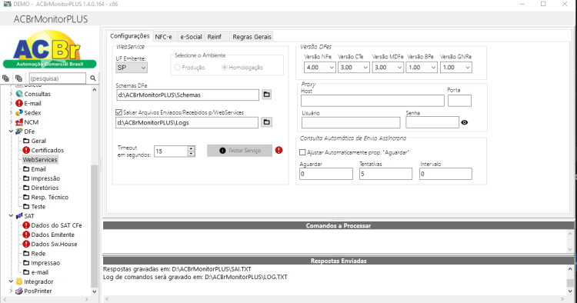Click the Tentativas field
Screen dimensions: 577x303
coord(385,174)
